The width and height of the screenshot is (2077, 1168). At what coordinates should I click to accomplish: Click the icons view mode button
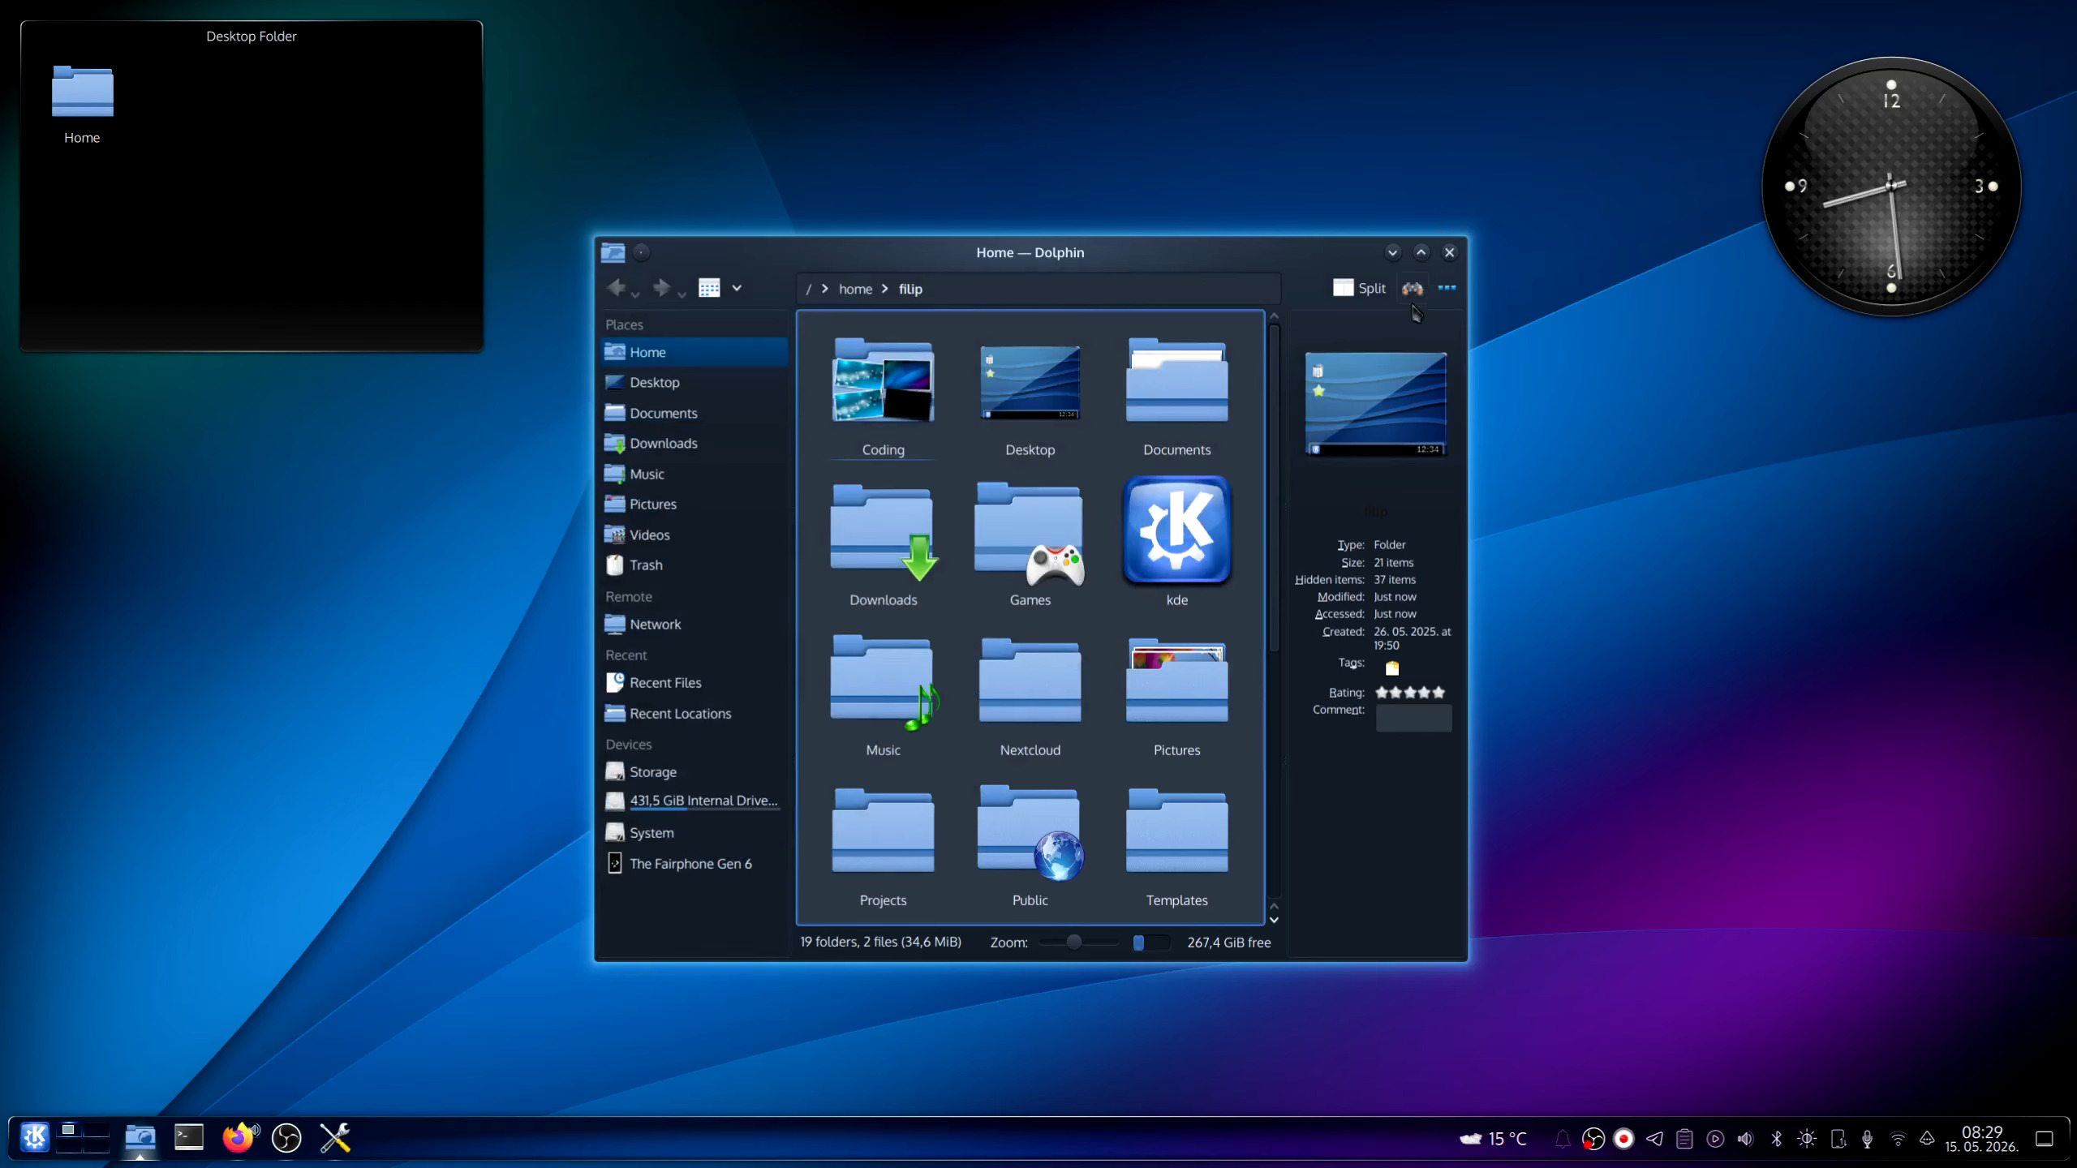(x=709, y=288)
